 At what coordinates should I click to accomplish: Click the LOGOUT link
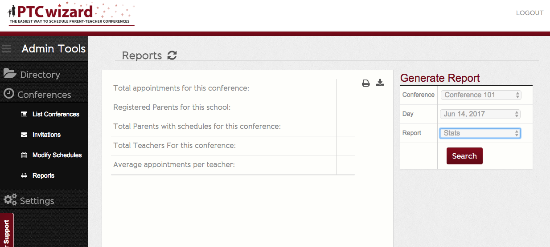[529, 13]
